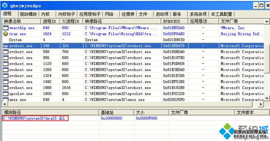Screen dimensions: 270x141
Task: Click EPROCESS value 0x820035F0
Action: pos(174,99)
